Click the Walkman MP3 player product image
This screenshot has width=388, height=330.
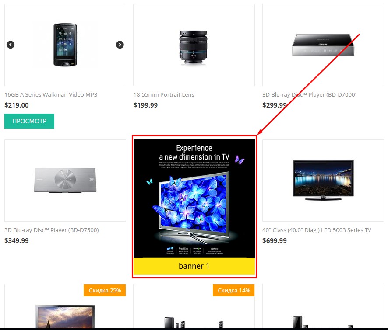tap(65, 45)
